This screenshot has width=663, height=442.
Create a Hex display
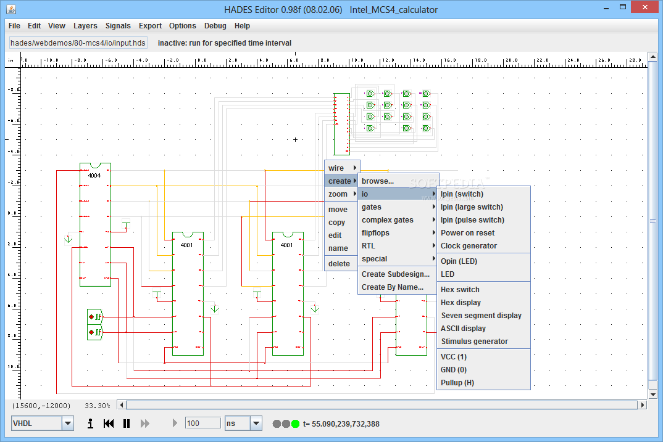pos(483,303)
